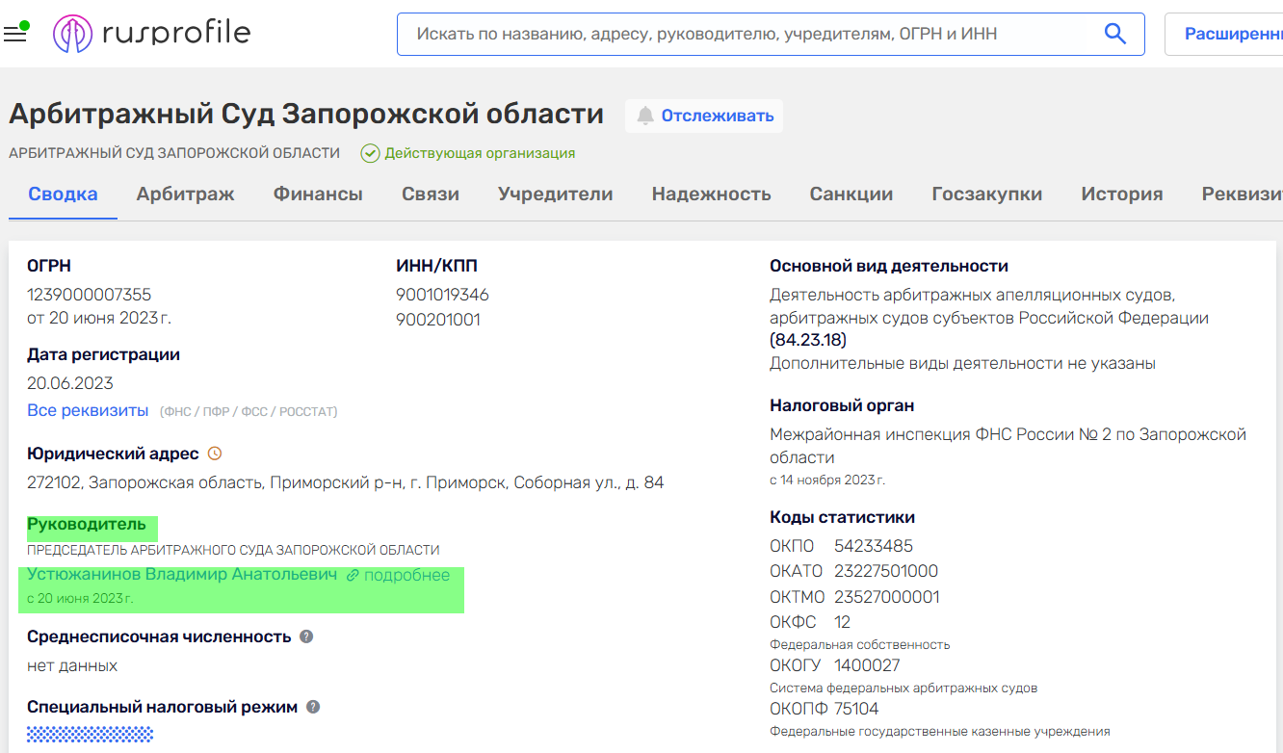The image size is (1283, 753).
Task: Click the подробнее link about the head
Action: pyautogui.click(x=406, y=575)
